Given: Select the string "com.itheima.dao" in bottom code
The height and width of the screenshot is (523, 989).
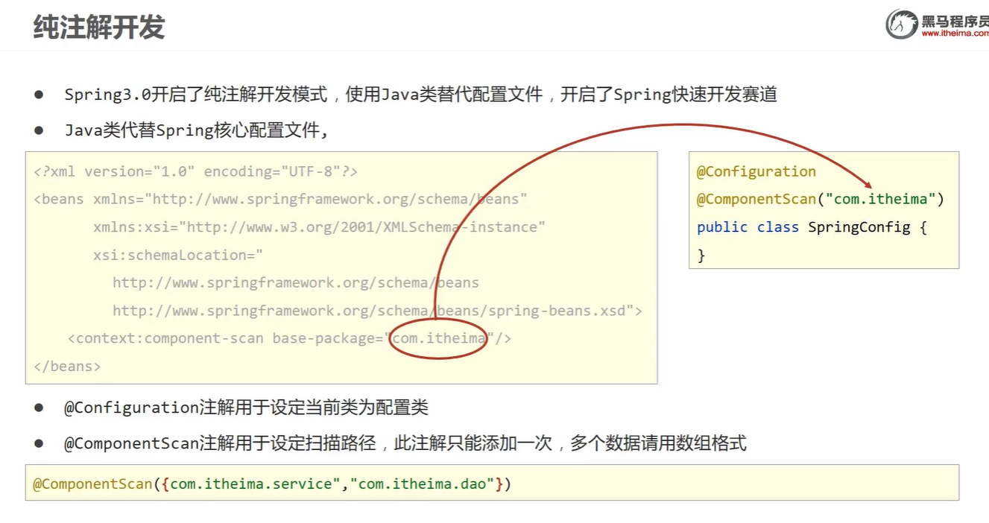Looking at the screenshot, I should (x=423, y=484).
